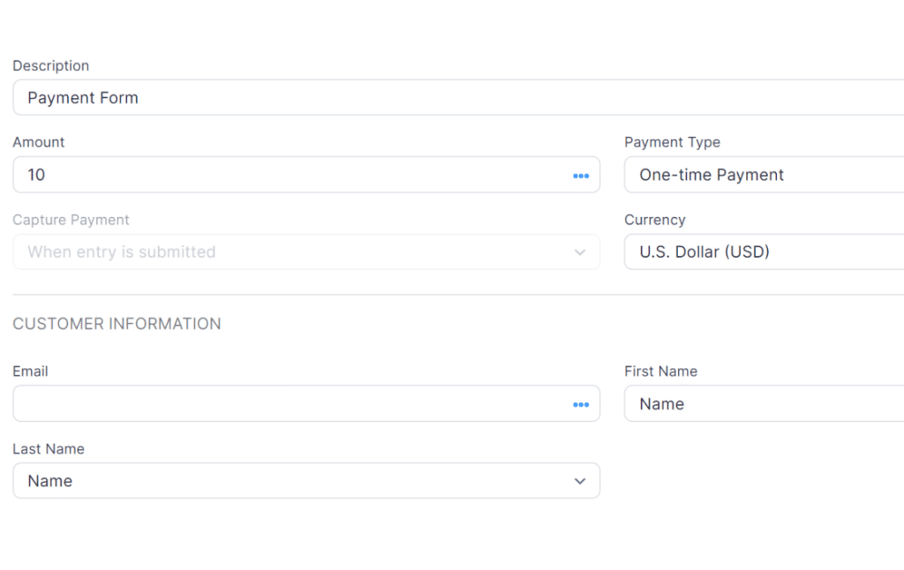Click the CUSTOMER INFORMATION section heading

(117, 324)
